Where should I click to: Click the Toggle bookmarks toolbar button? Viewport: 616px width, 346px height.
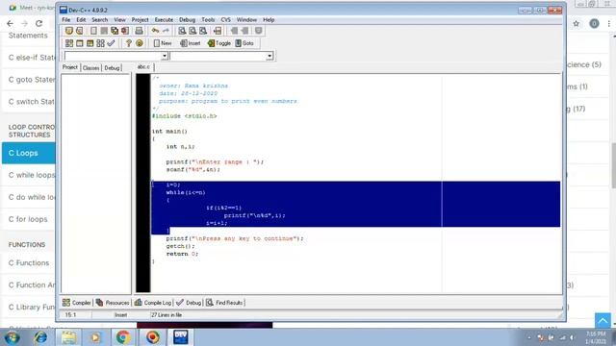pyautogui.click(x=218, y=43)
